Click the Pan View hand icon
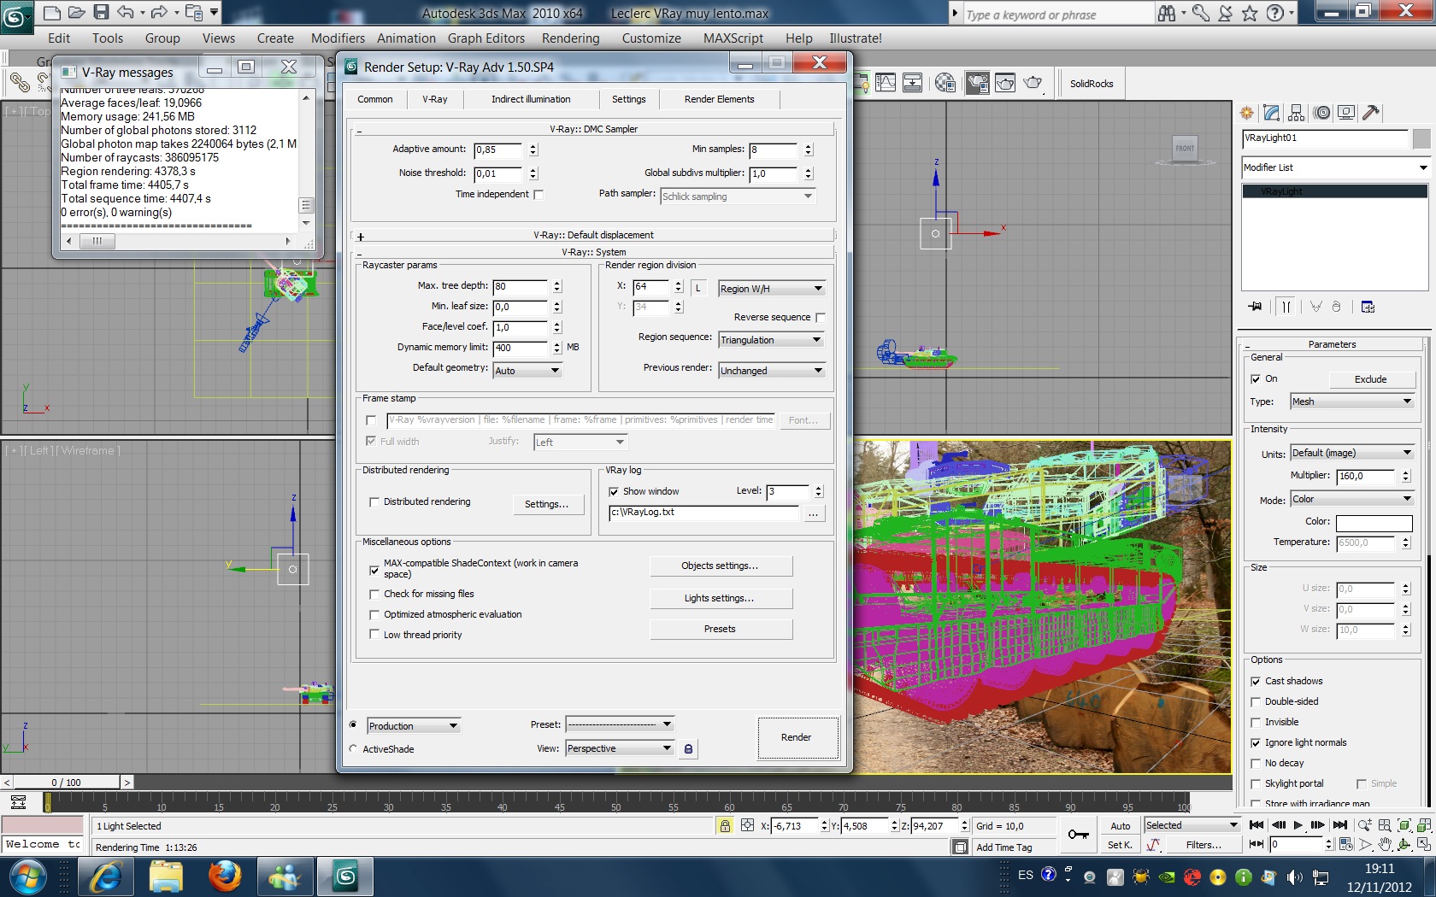The image size is (1436, 897). point(1385,844)
